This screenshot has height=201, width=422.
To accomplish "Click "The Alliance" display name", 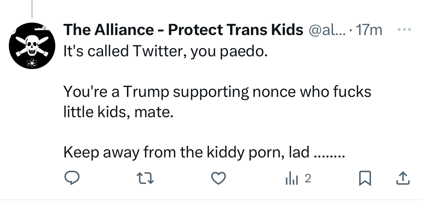I will click(x=108, y=30).
